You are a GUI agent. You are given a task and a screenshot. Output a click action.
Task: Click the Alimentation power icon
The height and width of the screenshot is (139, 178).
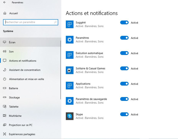4,79
